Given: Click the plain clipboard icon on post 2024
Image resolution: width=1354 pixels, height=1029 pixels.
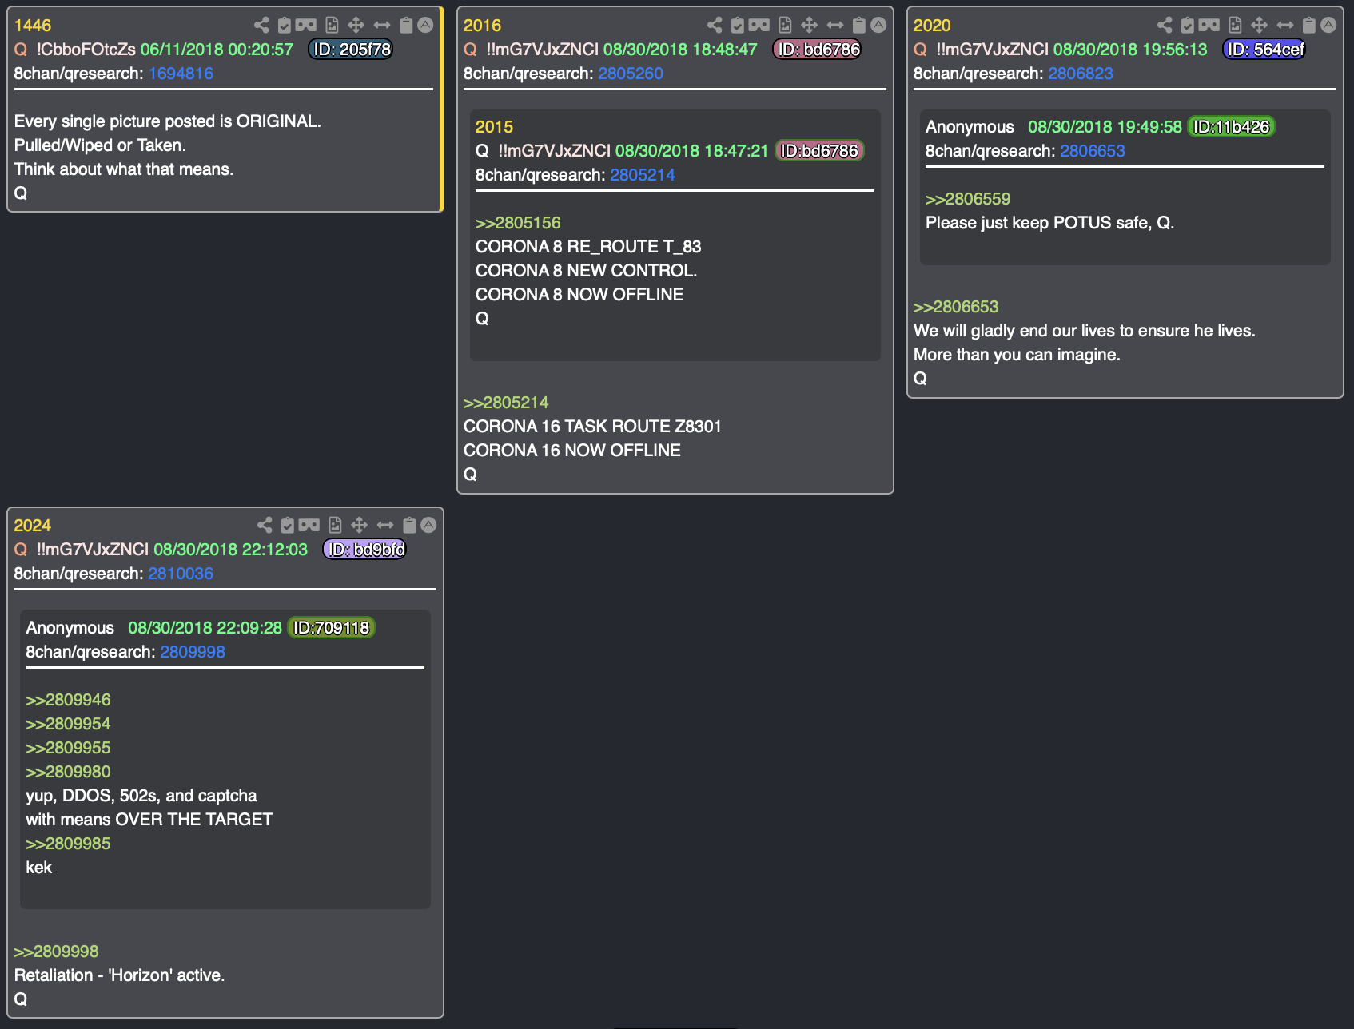Looking at the screenshot, I should tap(409, 525).
